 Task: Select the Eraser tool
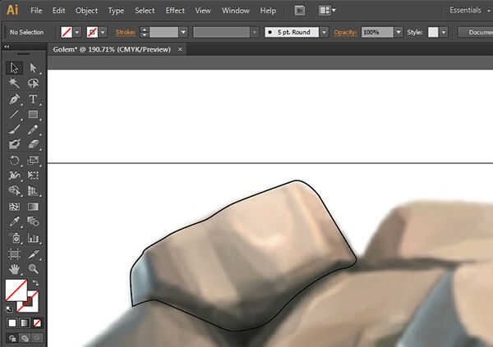coord(33,144)
